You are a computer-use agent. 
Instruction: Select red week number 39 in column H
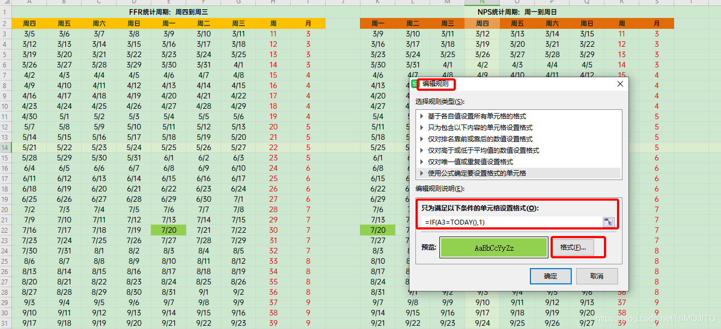click(273, 323)
